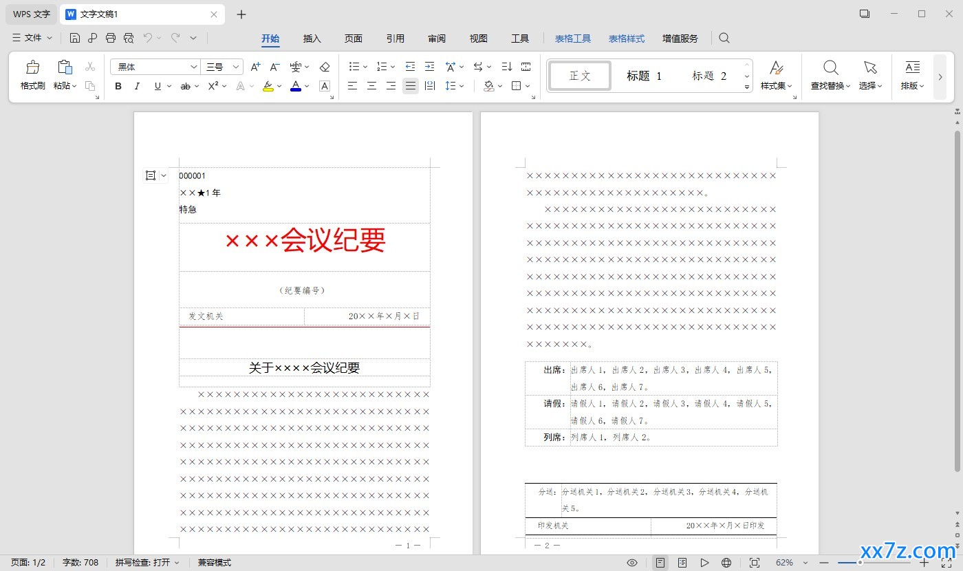This screenshot has height=571, width=963.
Task: Switch to the Insert (插入) tab
Action: (x=312, y=39)
